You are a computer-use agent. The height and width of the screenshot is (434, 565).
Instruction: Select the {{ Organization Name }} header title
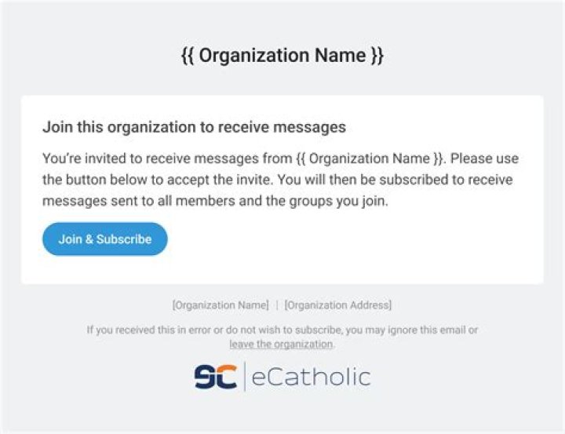pyautogui.click(x=282, y=57)
